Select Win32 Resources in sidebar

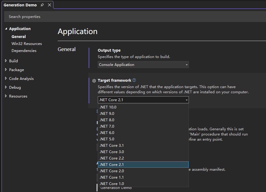[27, 44]
